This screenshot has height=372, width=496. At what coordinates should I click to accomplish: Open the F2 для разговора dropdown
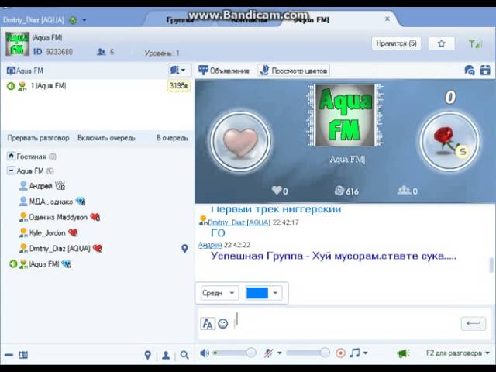pos(457,353)
